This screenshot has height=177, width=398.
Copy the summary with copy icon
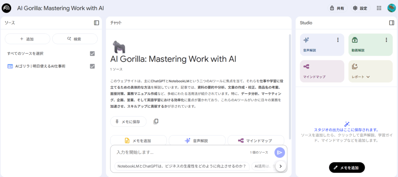pos(156,121)
